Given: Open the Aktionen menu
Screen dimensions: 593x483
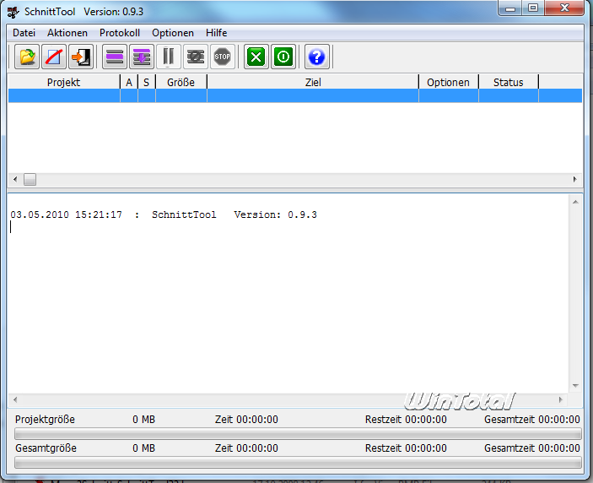Looking at the screenshot, I should click(67, 33).
